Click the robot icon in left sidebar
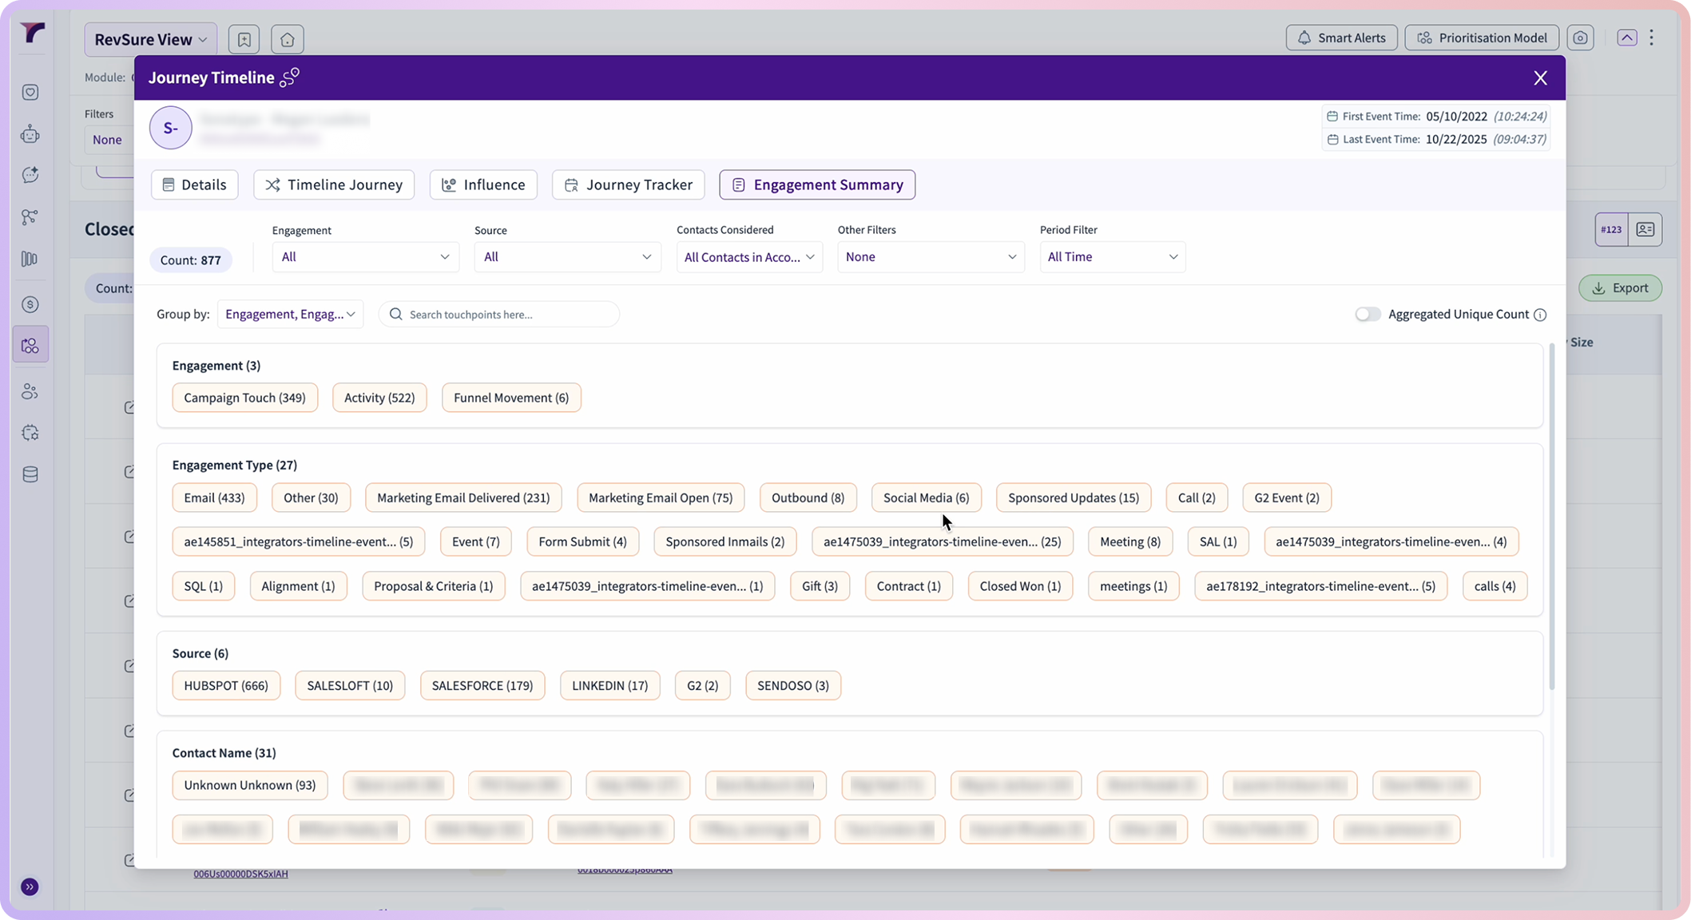Viewport: 1691px width, 920px height. [x=30, y=133]
